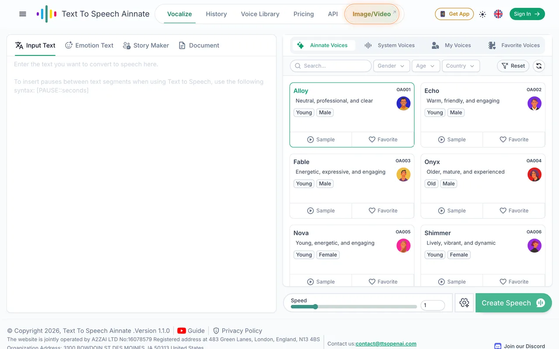The image size is (559, 349).
Task: Click Echo voice avatar
Action: tap(535, 103)
